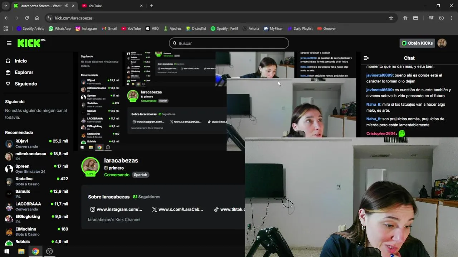Click 81 Seguidores count
Image resolution: width=458 pixels, height=257 pixels.
(x=146, y=197)
